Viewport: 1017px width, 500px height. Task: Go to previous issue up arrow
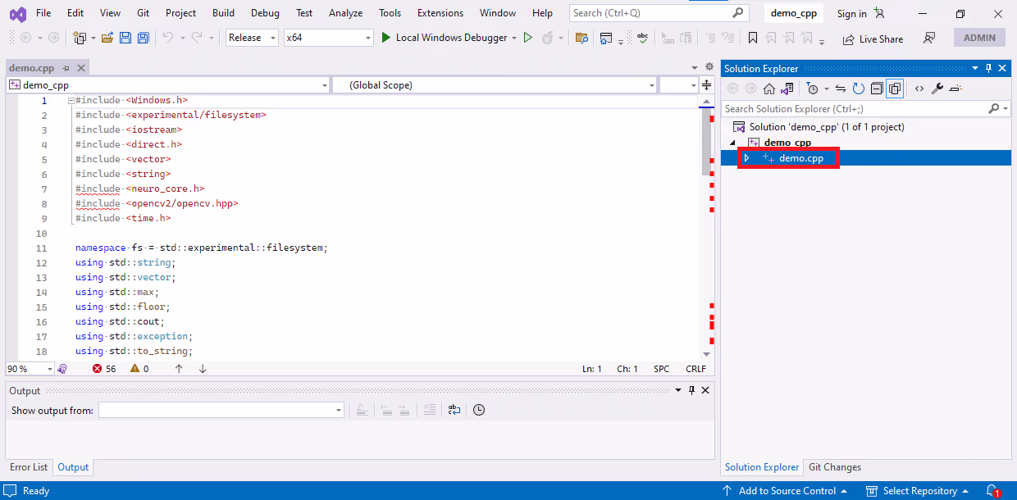coord(179,369)
